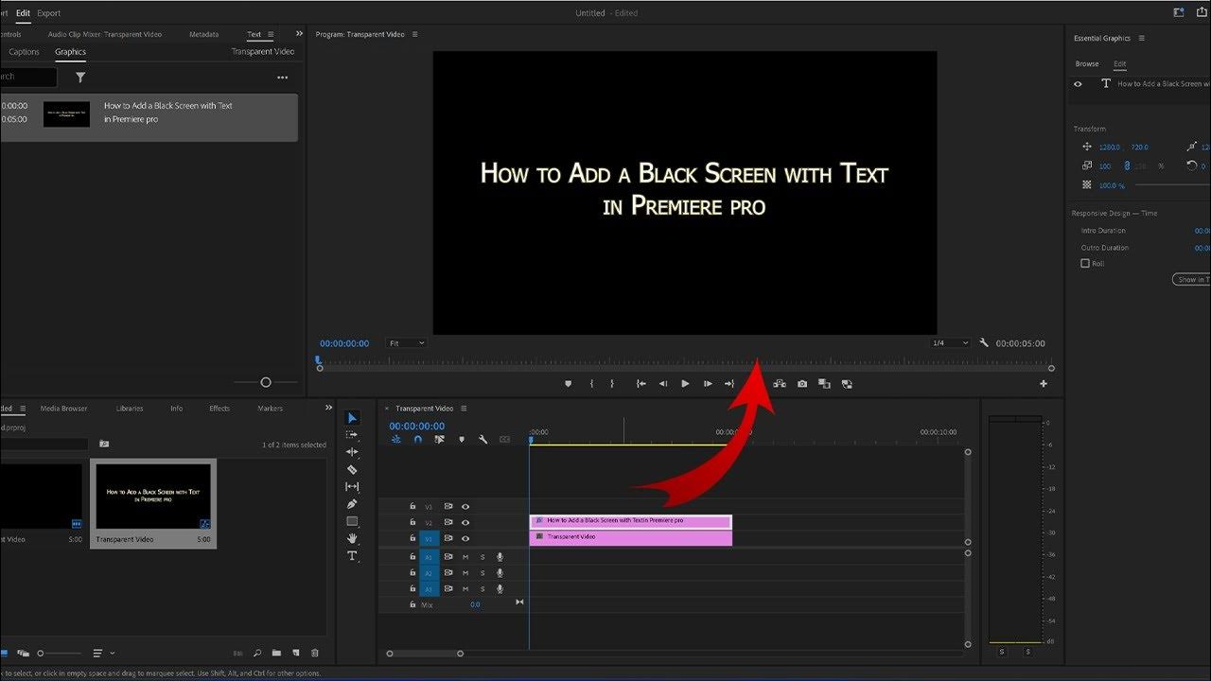Click the Comparison View icon
This screenshot has width=1211, height=681.
click(824, 384)
